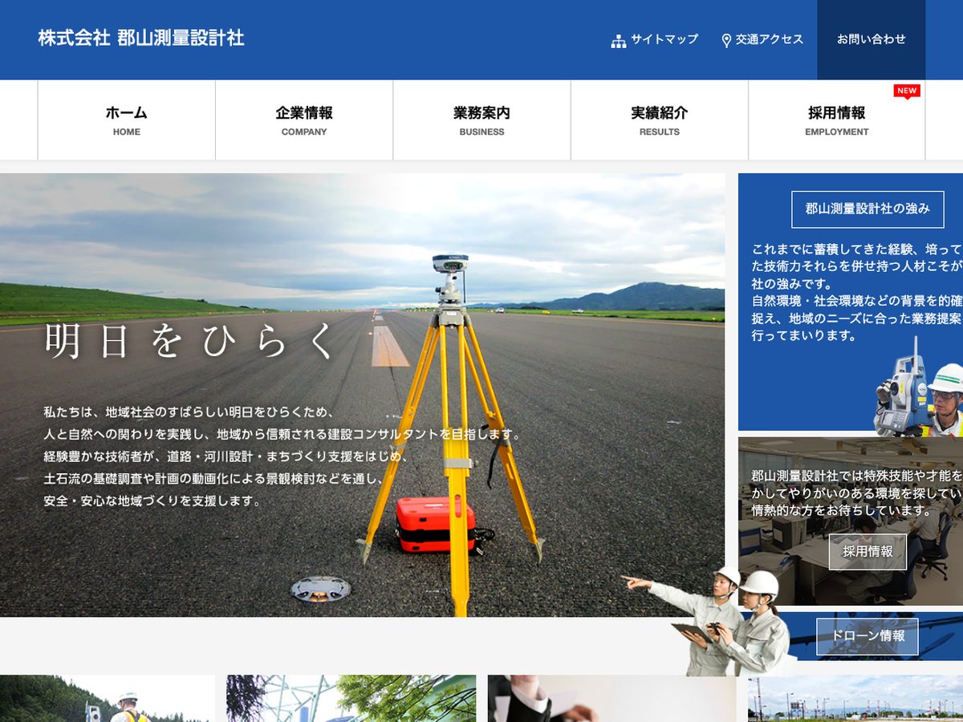Click the 郡山測量設計社の強み button
The width and height of the screenshot is (963, 722).
(x=867, y=209)
